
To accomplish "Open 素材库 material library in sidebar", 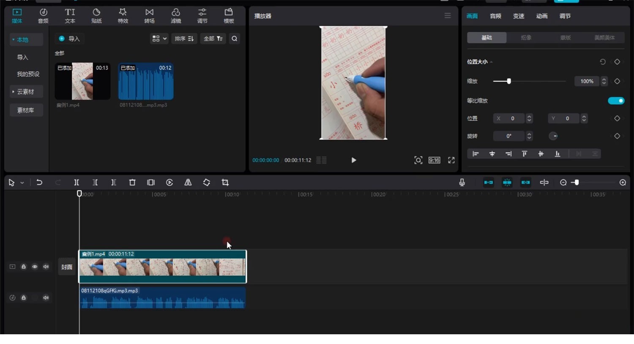I will (26, 110).
